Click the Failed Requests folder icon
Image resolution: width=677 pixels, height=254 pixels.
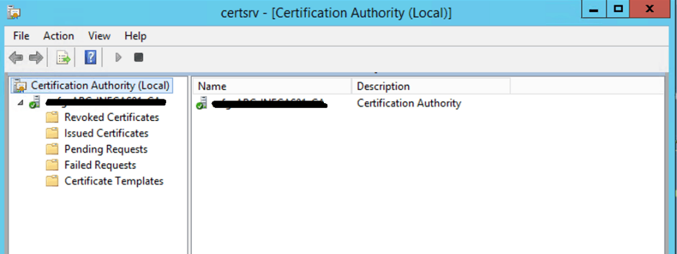pos(52,165)
